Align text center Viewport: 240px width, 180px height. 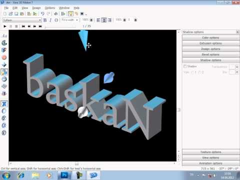(104, 20)
